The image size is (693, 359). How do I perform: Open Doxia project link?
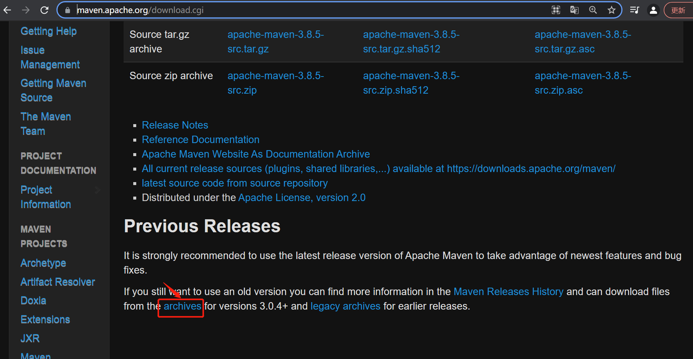click(33, 301)
